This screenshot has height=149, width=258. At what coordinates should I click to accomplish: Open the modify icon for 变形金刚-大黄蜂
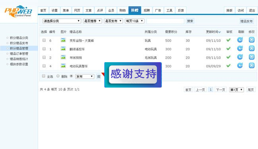tap(252, 40)
